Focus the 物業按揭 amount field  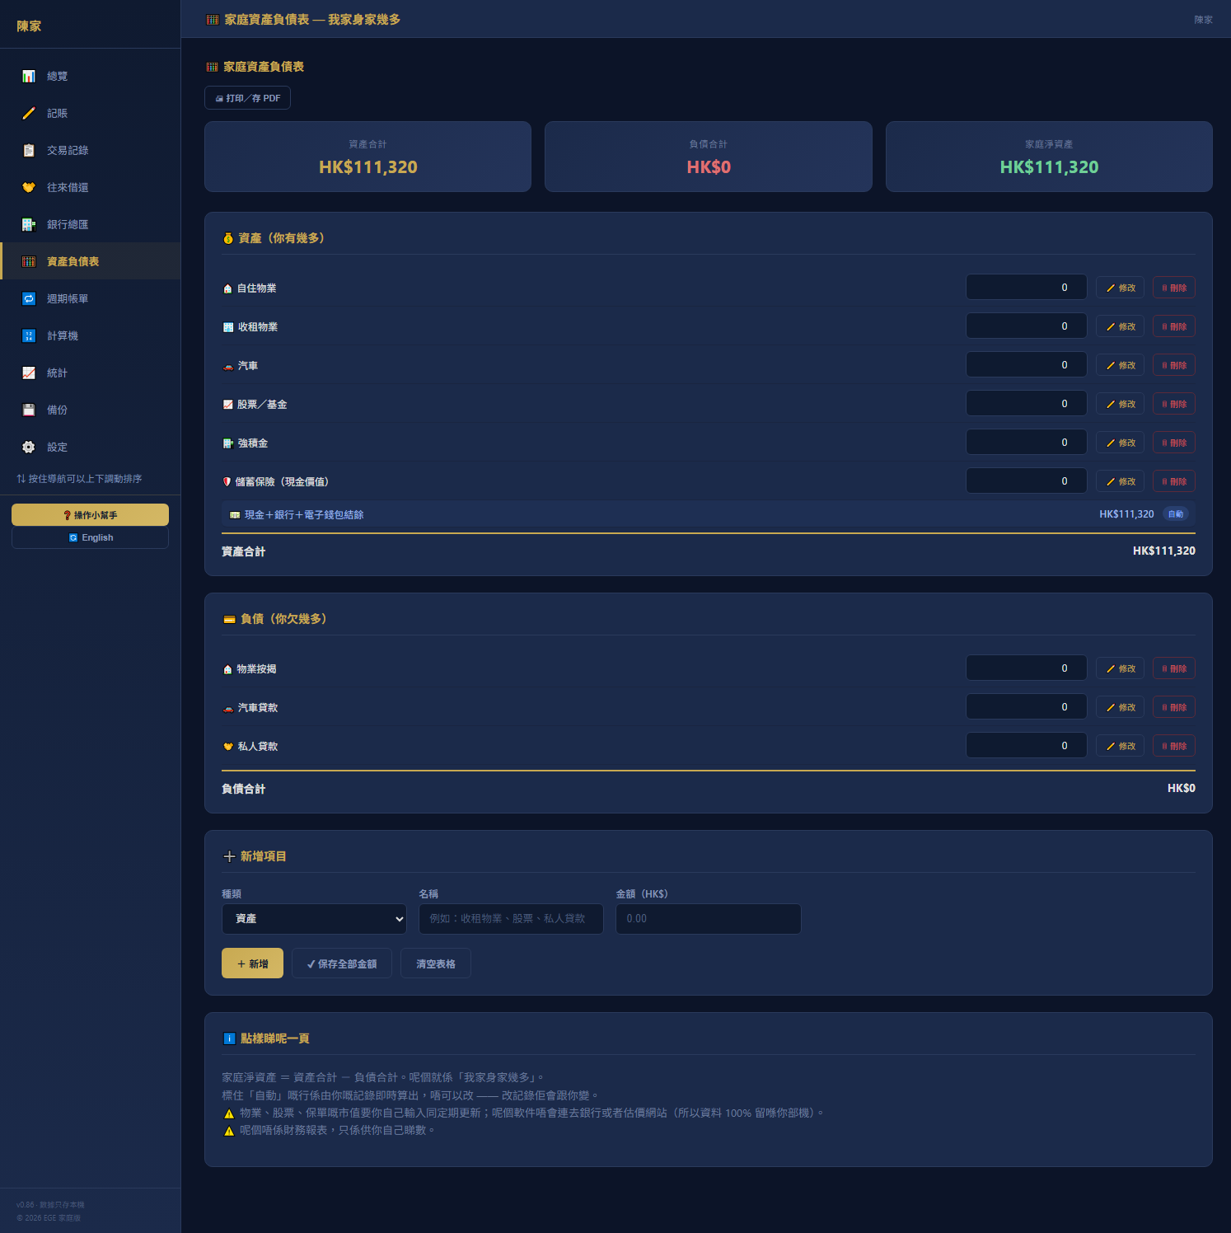point(1027,668)
